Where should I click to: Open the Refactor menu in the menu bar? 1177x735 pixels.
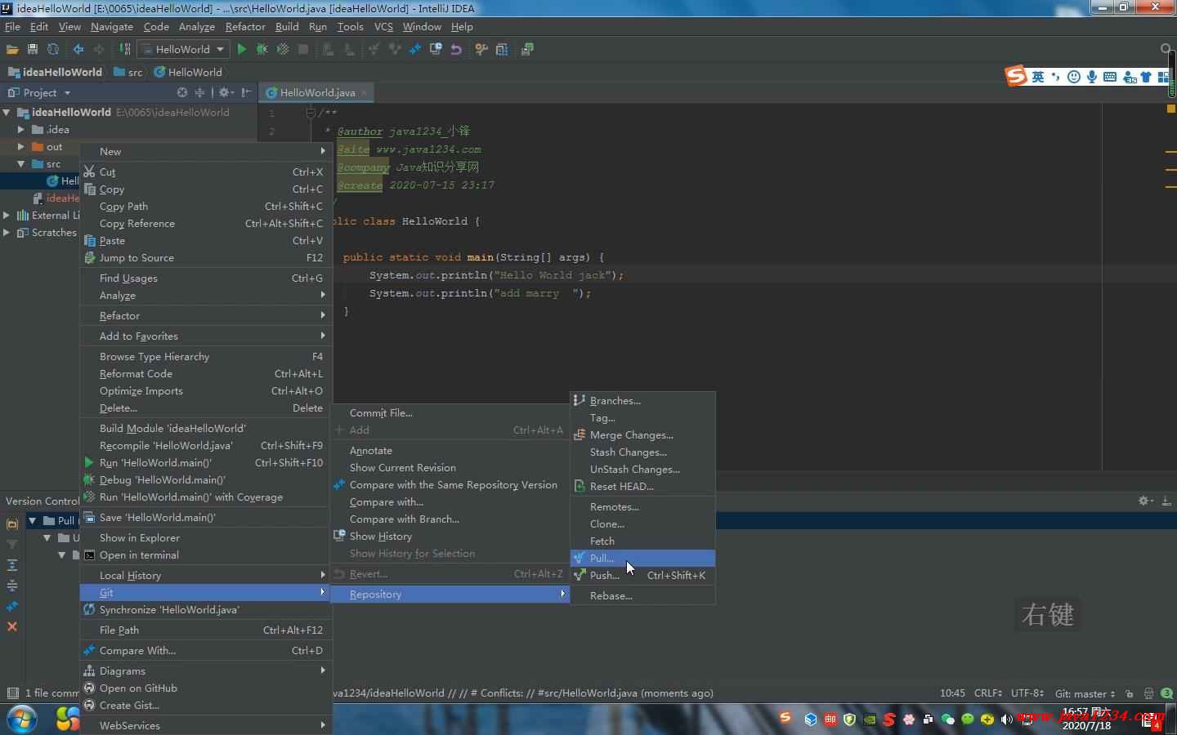coord(245,26)
